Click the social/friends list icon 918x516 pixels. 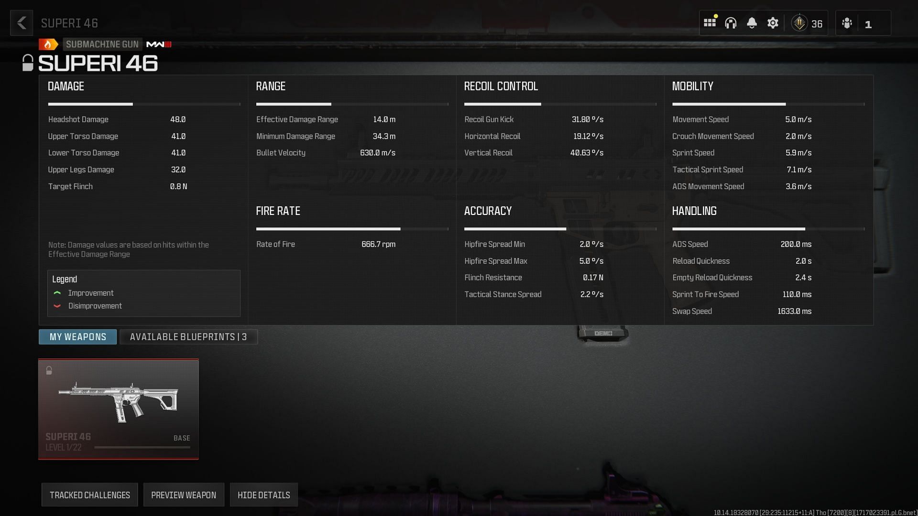[848, 22]
